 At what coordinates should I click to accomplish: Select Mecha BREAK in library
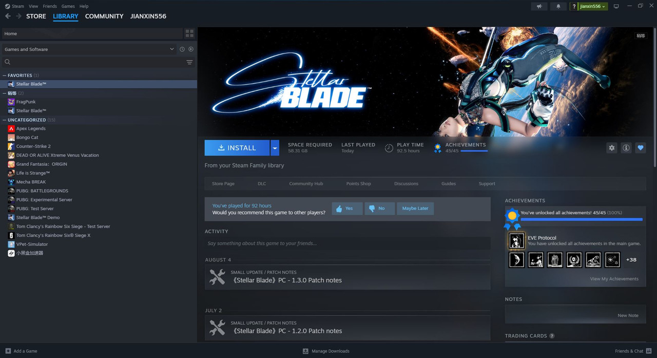31,182
